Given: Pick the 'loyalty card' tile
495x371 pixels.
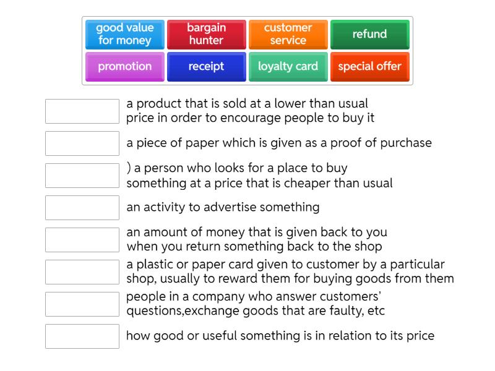Looking at the screenshot, I should (x=288, y=67).
